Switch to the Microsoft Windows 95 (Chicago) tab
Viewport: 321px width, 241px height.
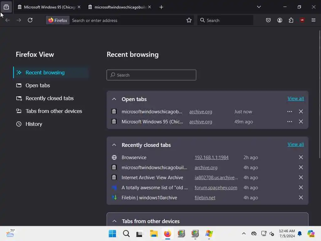click(x=49, y=7)
